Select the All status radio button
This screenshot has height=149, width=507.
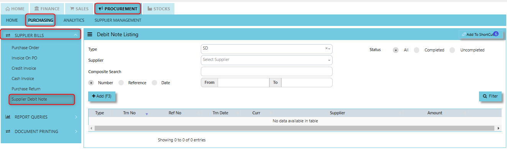(x=395, y=50)
